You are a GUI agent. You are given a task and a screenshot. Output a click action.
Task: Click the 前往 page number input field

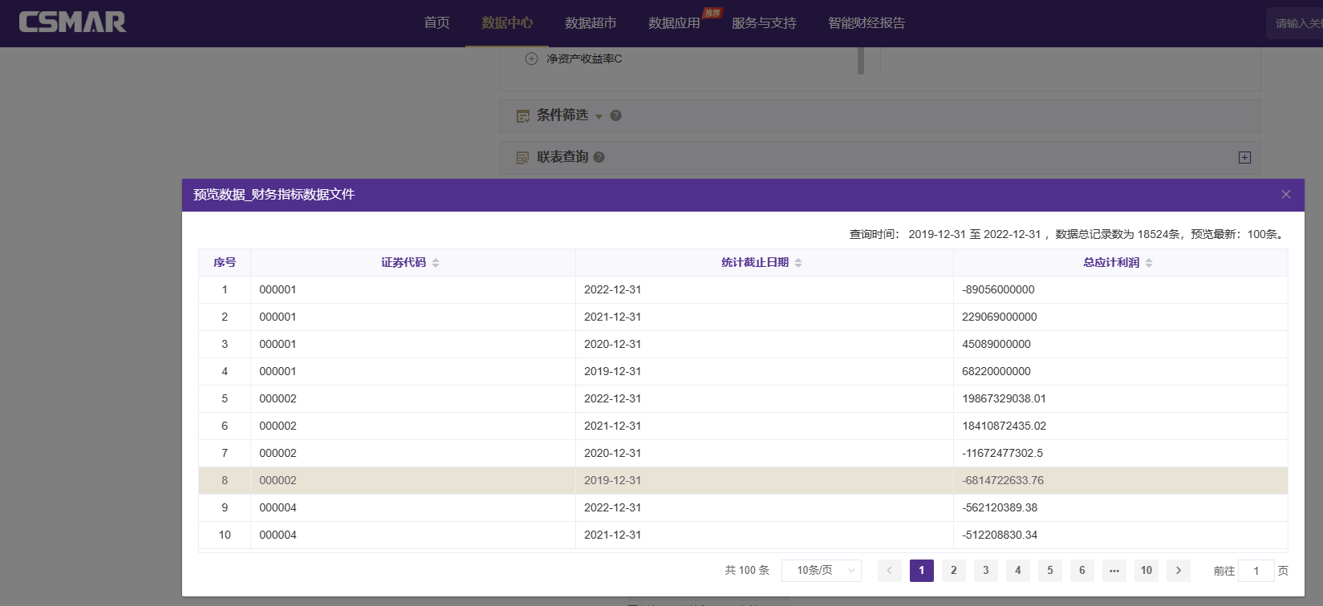1256,571
